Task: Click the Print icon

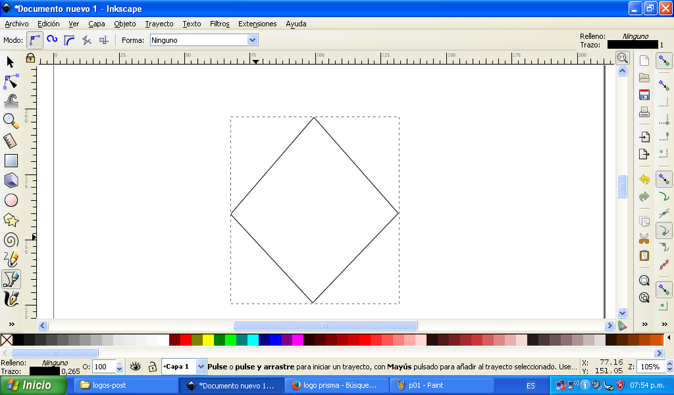Action: (644, 112)
